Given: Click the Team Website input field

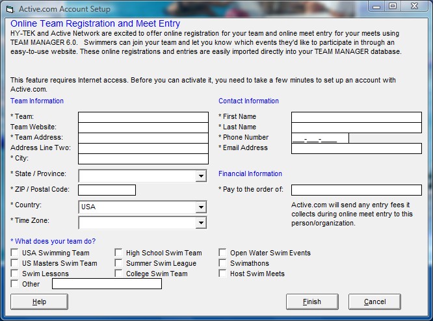Looking at the screenshot, I should click(143, 127).
